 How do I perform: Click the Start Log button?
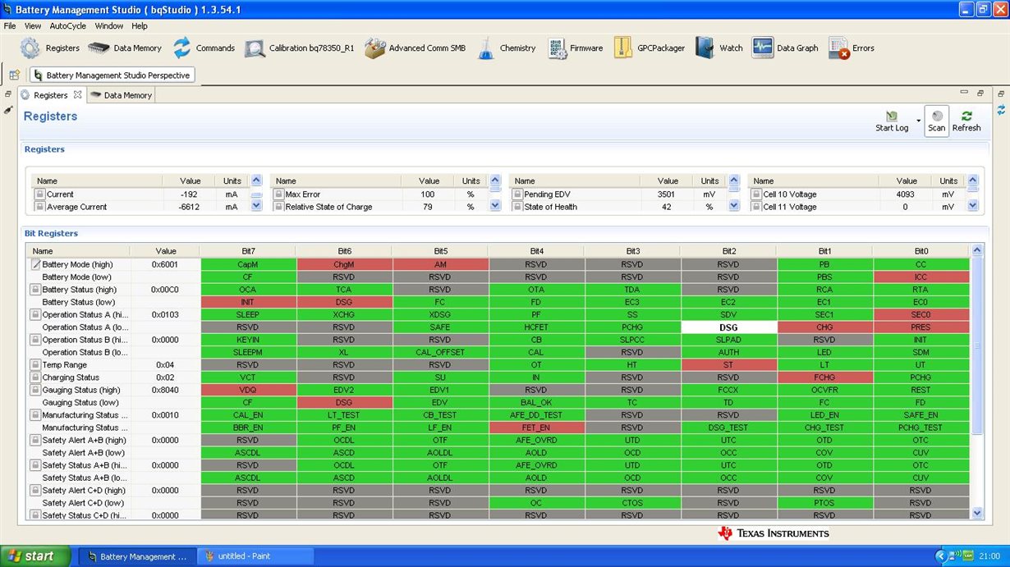pos(892,121)
